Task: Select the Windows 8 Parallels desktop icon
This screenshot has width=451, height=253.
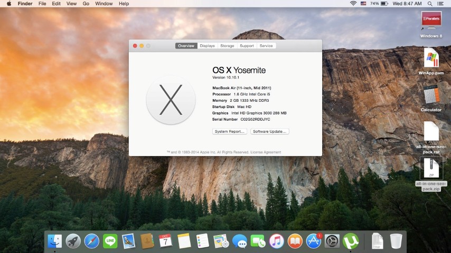Action: click(x=431, y=21)
